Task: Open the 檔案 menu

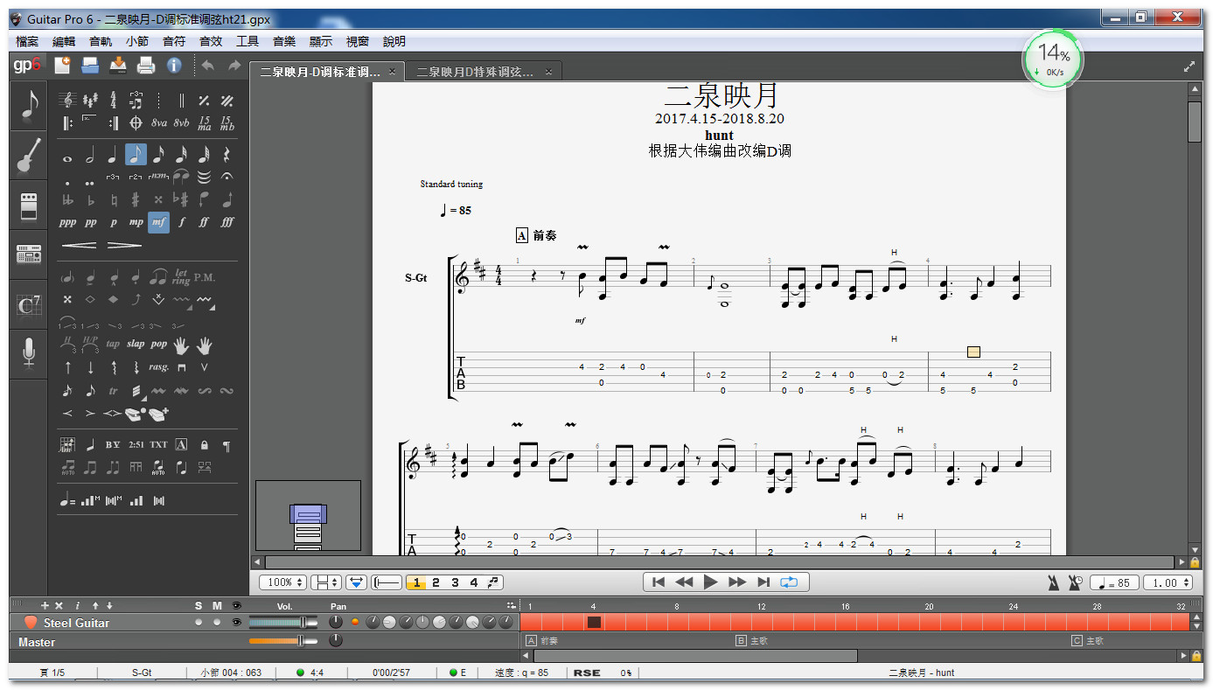Action: point(27,41)
